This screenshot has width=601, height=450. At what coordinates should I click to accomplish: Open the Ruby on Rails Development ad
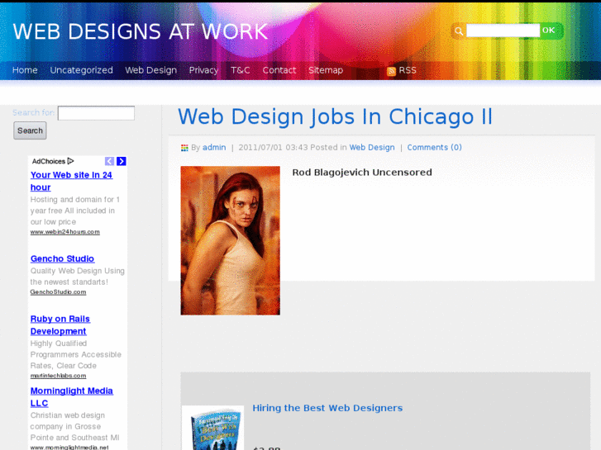[60, 325]
